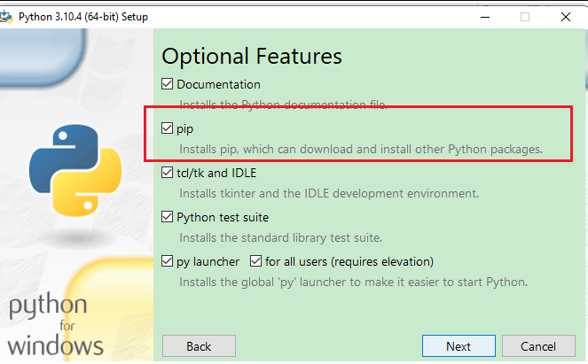The image size is (588, 364).
Task: Return with the Back button
Action: [199, 346]
